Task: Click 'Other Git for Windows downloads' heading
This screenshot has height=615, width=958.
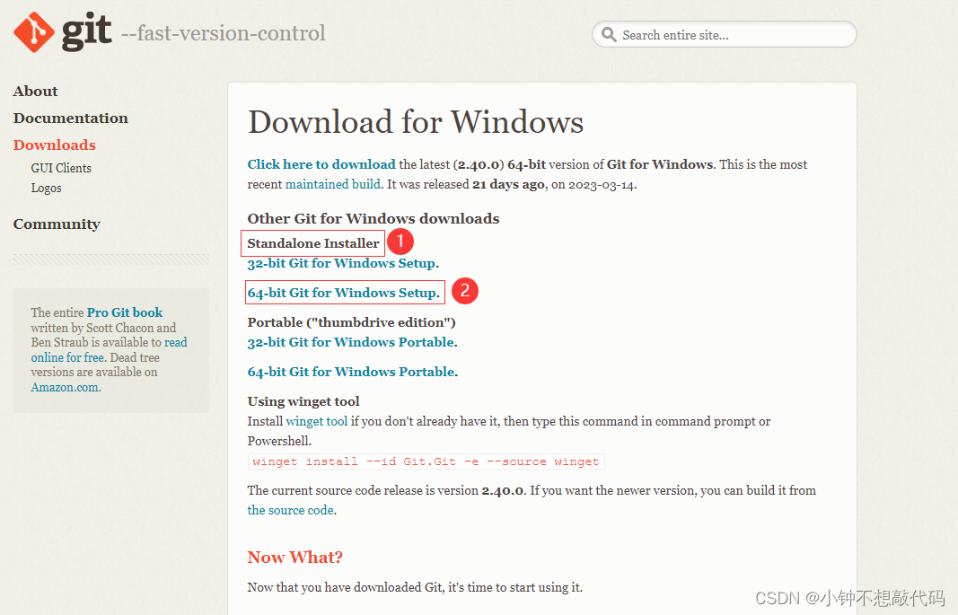Action: [374, 219]
